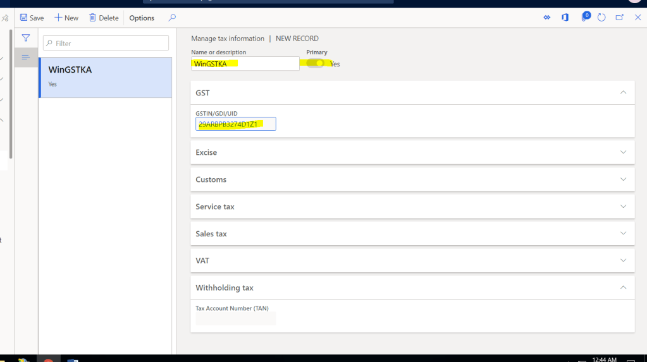Expand the Excise section

(623, 152)
